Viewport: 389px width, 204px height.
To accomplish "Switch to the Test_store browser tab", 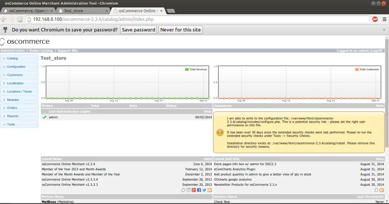I will point(83,11).
